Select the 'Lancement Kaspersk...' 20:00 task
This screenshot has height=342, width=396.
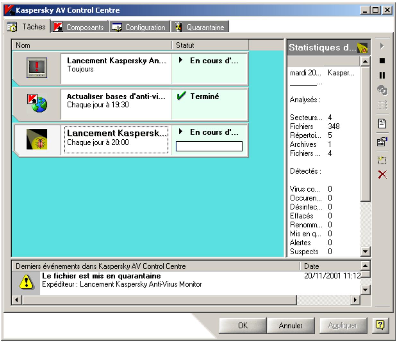(130, 140)
